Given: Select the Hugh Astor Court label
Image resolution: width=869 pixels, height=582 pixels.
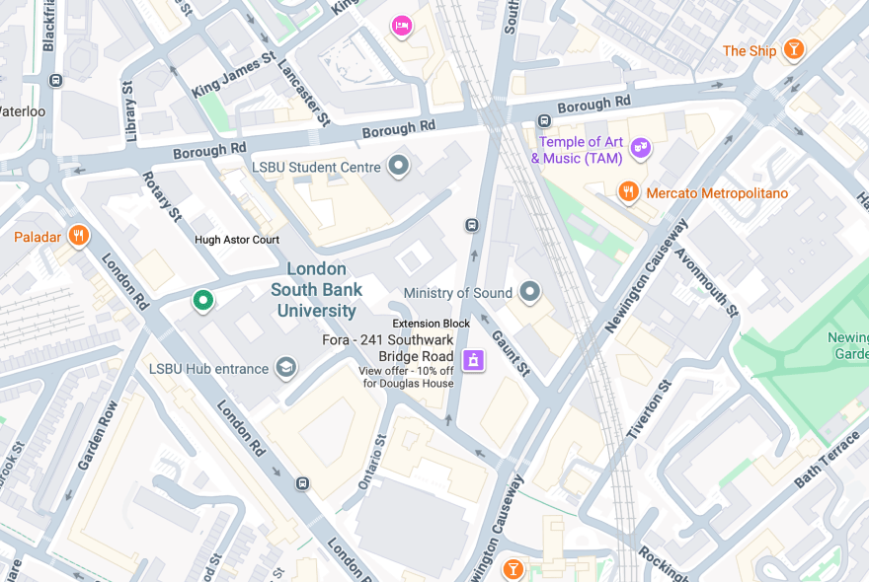Looking at the screenshot, I should coord(237,240).
